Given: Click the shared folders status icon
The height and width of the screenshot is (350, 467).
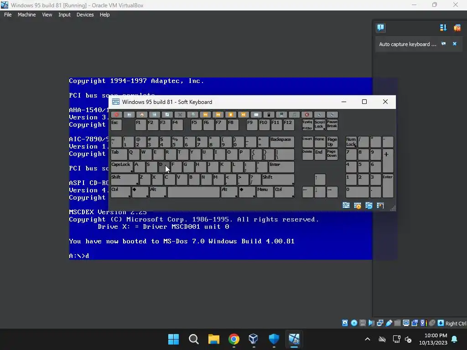Looking at the screenshot, I should pos(397,323).
